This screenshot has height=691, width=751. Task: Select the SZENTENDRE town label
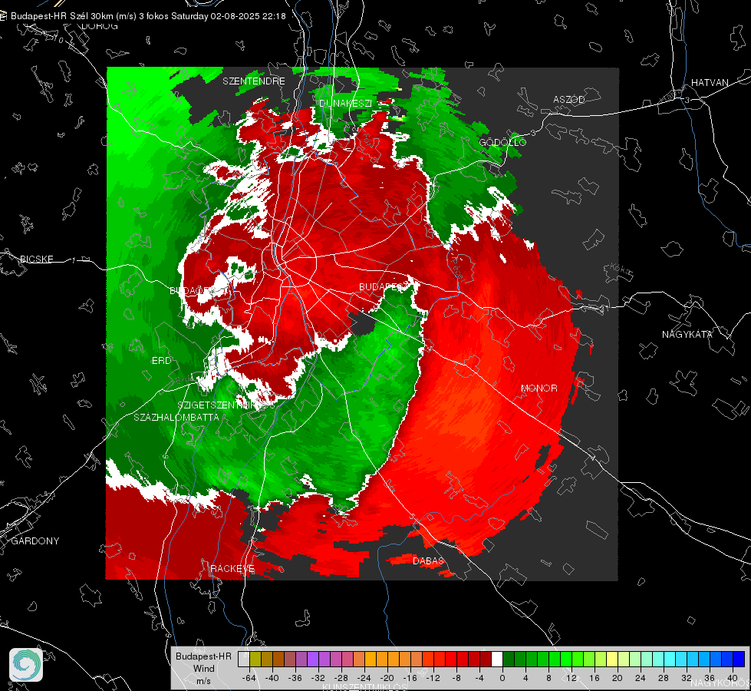tap(254, 81)
